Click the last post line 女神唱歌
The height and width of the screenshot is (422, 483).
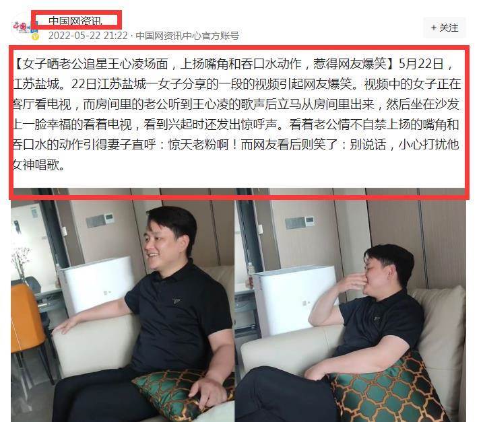39,165
